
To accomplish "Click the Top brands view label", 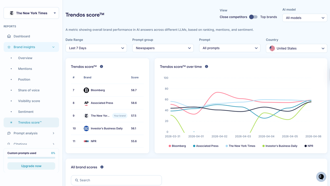I will 268,17.
